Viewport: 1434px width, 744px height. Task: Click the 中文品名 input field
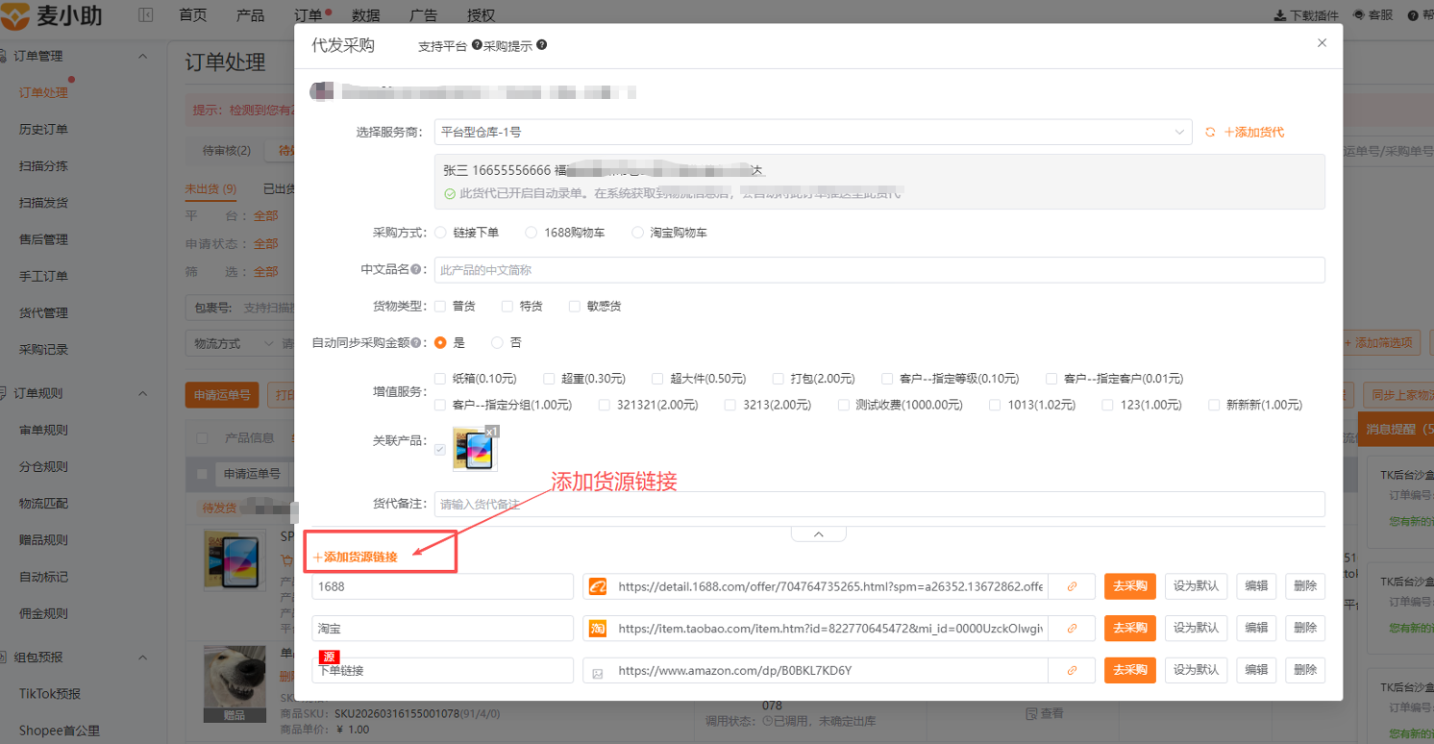(879, 270)
